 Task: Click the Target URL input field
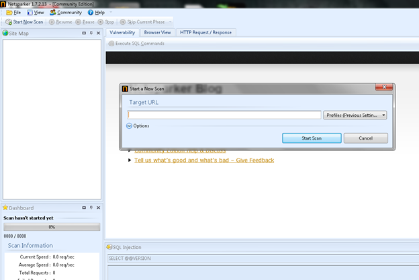coord(224,115)
